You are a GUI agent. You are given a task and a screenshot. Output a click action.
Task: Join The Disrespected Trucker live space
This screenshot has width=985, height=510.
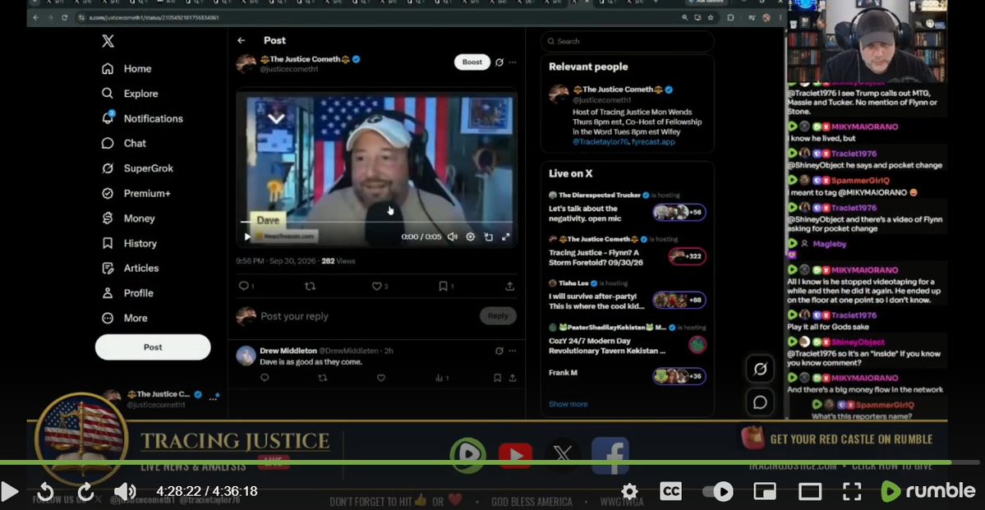(x=627, y=206)
